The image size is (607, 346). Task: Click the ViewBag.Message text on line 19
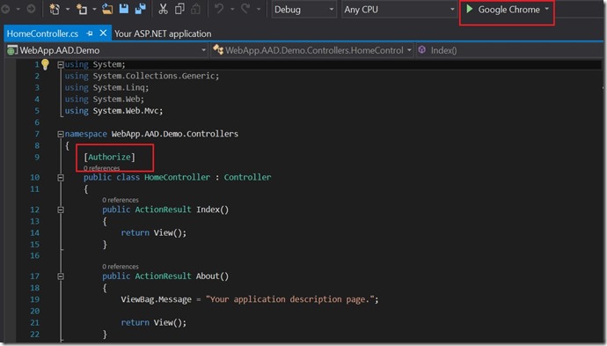point(156,299)
